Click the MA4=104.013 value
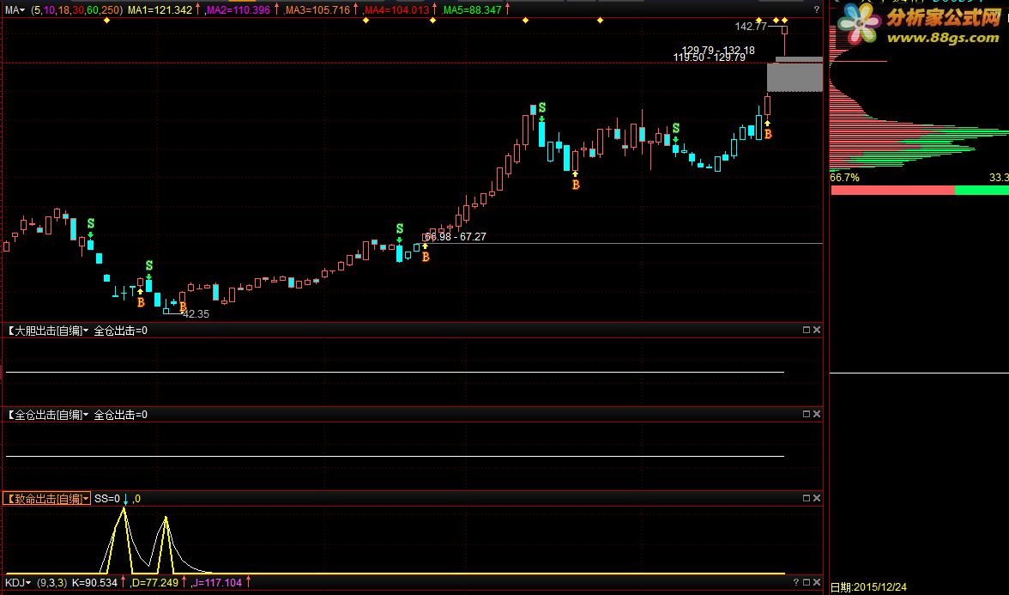Image resolution: width=1009 pixels, height=595 pixels. coord(396,9)
